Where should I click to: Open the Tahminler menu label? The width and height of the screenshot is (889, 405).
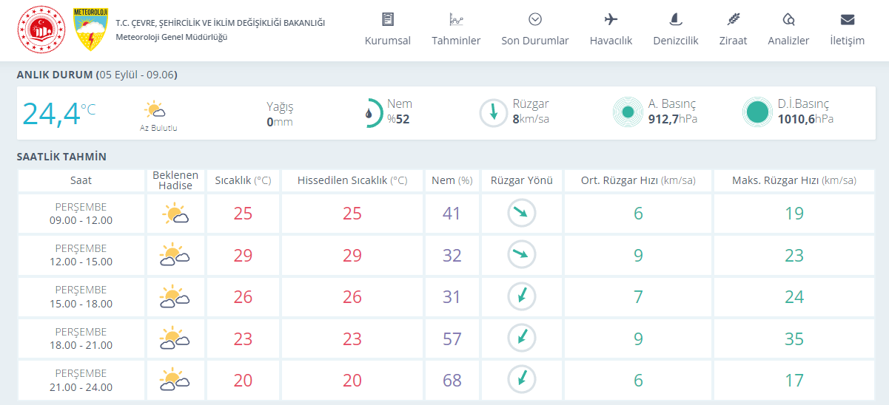coord(456,41)
